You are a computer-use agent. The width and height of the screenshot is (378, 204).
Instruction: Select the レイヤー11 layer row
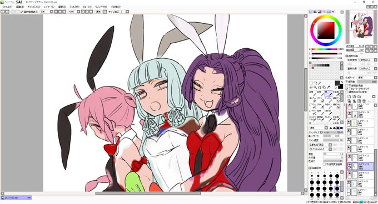360,132
